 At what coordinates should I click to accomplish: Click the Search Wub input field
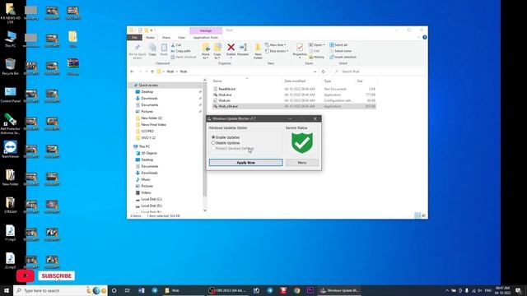pyautogui.click(x=377, y=72)
